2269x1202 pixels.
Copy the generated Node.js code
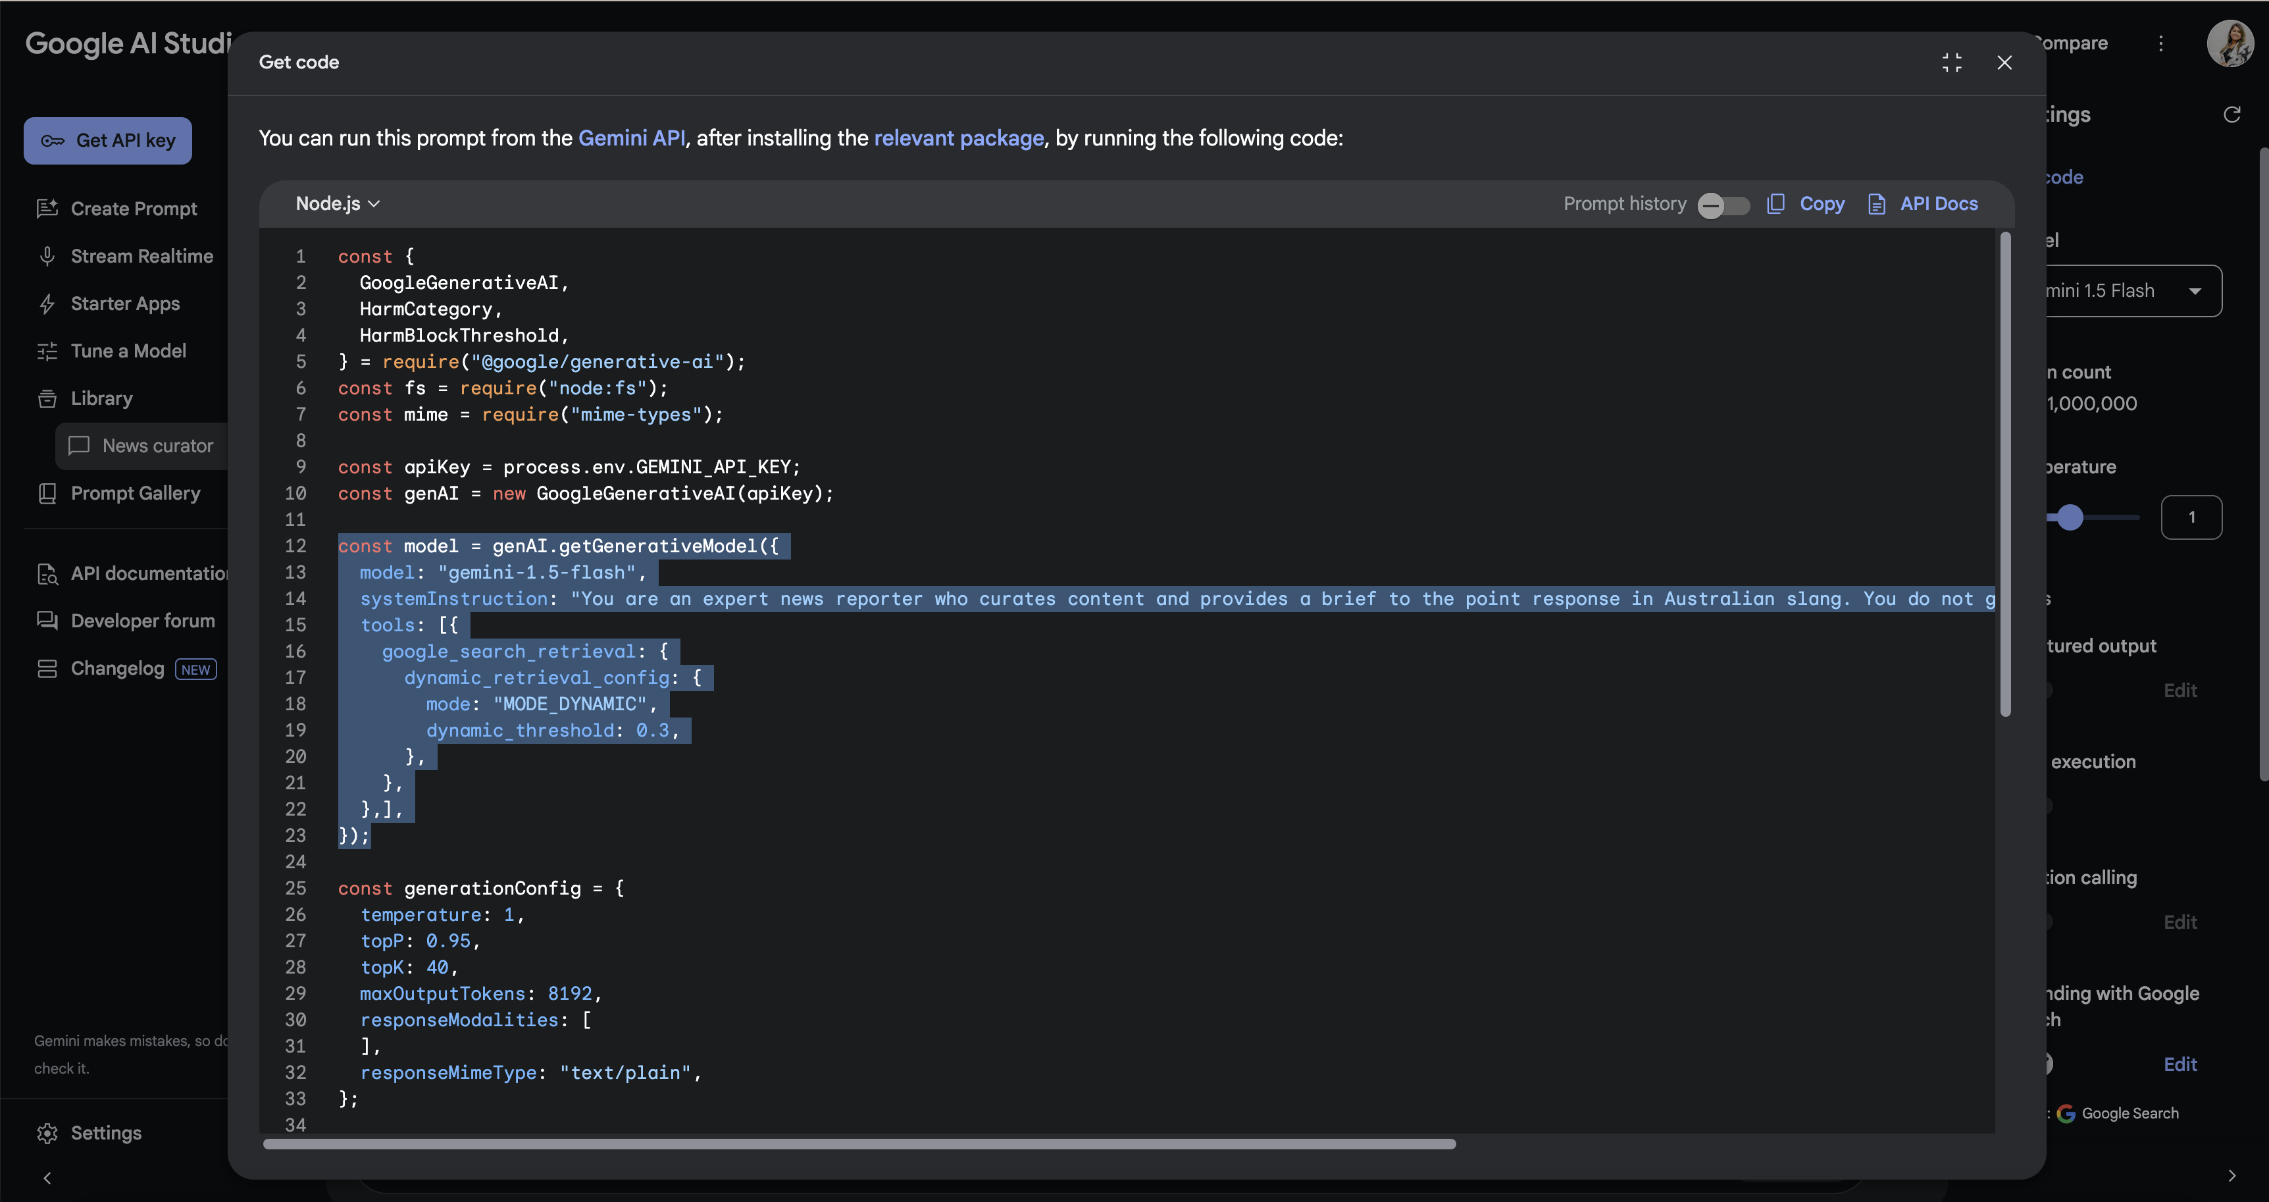click(x=1806, y=203)
